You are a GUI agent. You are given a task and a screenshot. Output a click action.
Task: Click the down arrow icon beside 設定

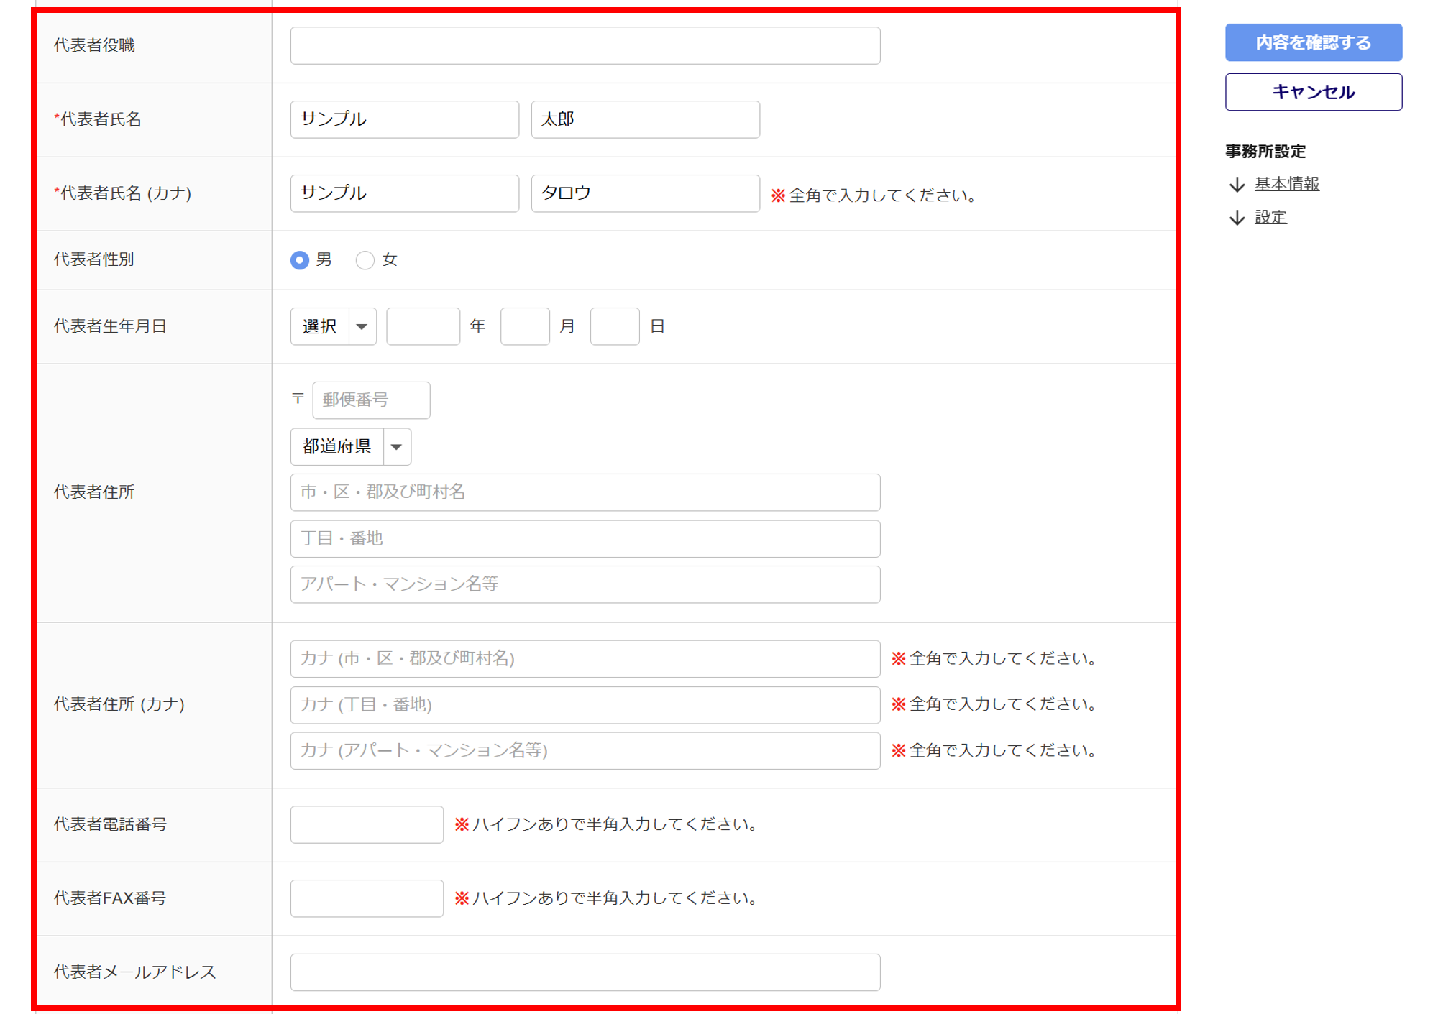[1237, 218]
